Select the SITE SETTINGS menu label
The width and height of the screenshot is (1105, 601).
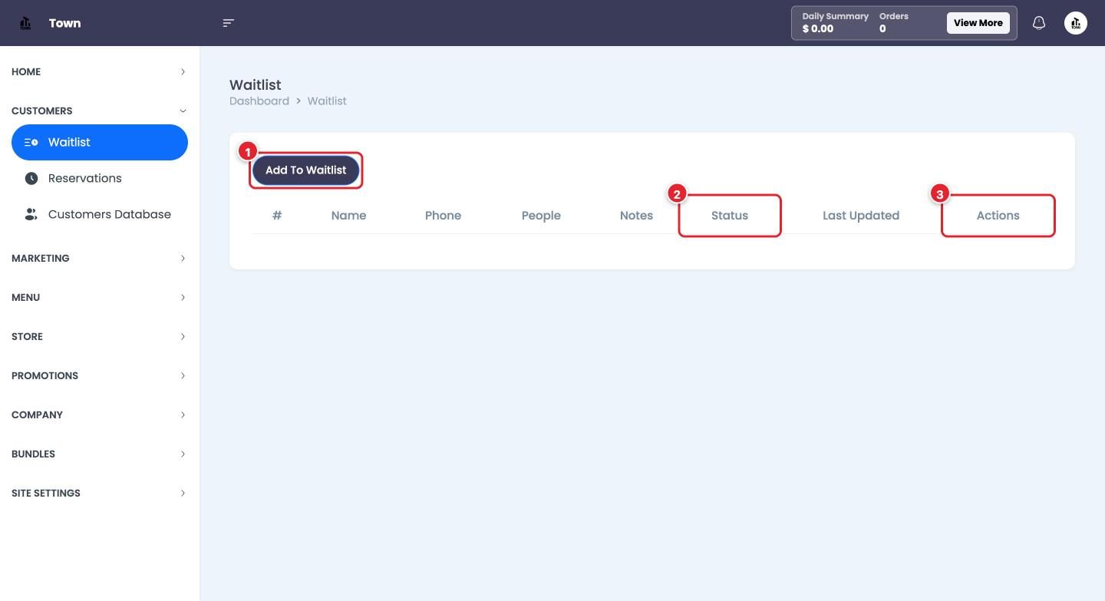click(x=46, y=493)
